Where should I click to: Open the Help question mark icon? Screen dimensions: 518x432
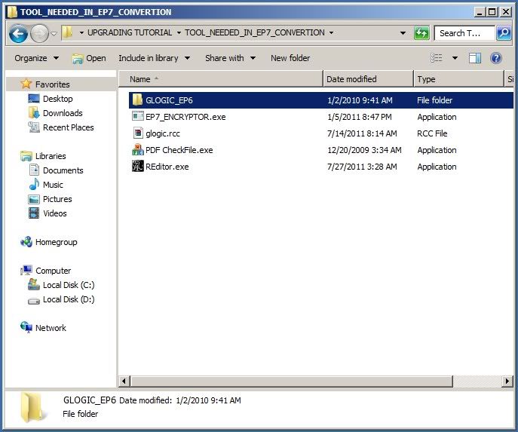click(496, 58)
